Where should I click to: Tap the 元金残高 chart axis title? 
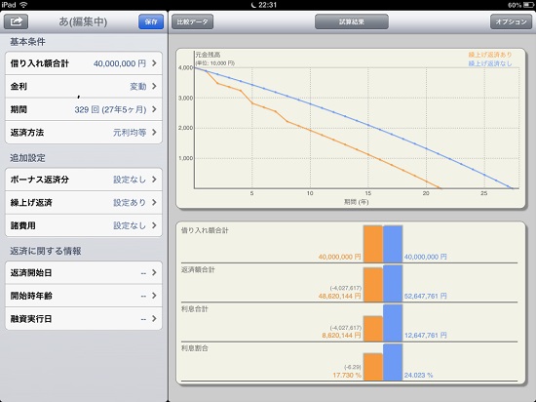[x=208, y=55]
